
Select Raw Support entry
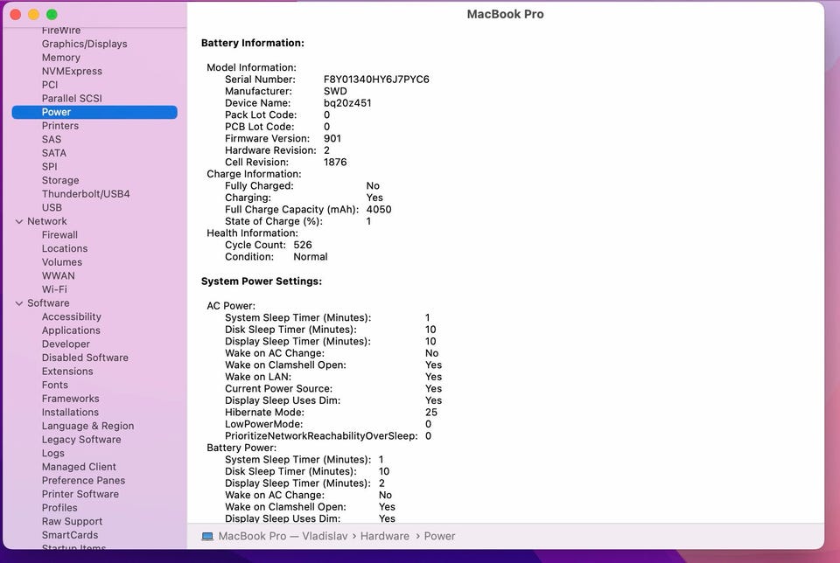point(72,521)
